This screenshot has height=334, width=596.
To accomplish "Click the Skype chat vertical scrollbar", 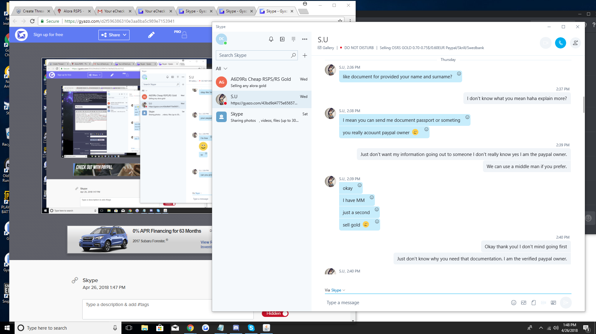I will click(x=584, y=104).
